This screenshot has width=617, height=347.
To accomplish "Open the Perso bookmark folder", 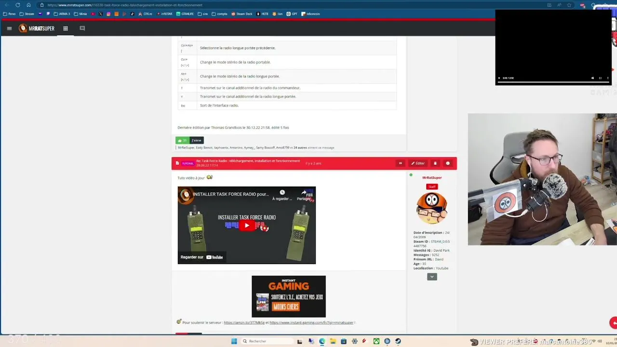I will [x=9, y=14].
